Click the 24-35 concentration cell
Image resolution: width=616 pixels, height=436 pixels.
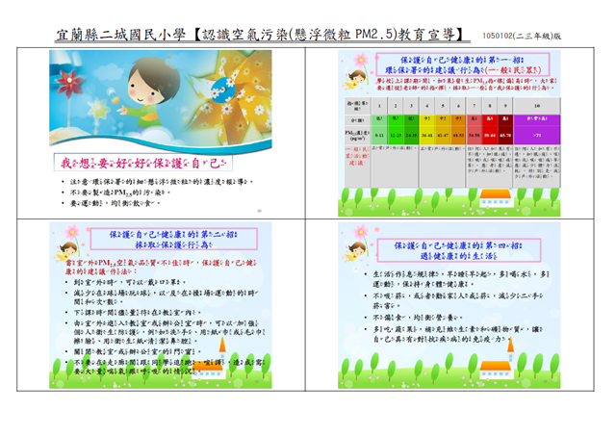click(x=411, y=135)
